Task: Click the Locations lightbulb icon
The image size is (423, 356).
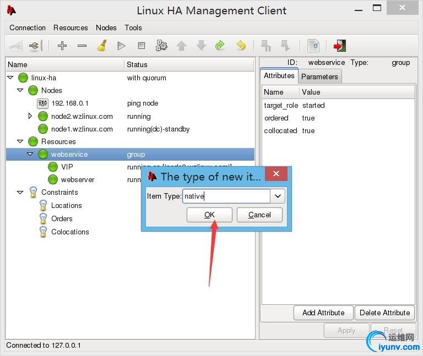Action: coord(43,205)
